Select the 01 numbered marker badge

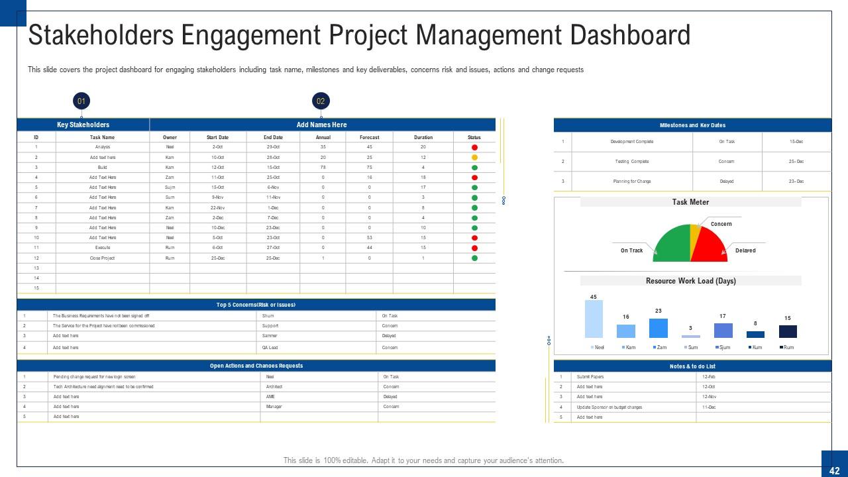point(81,101)
